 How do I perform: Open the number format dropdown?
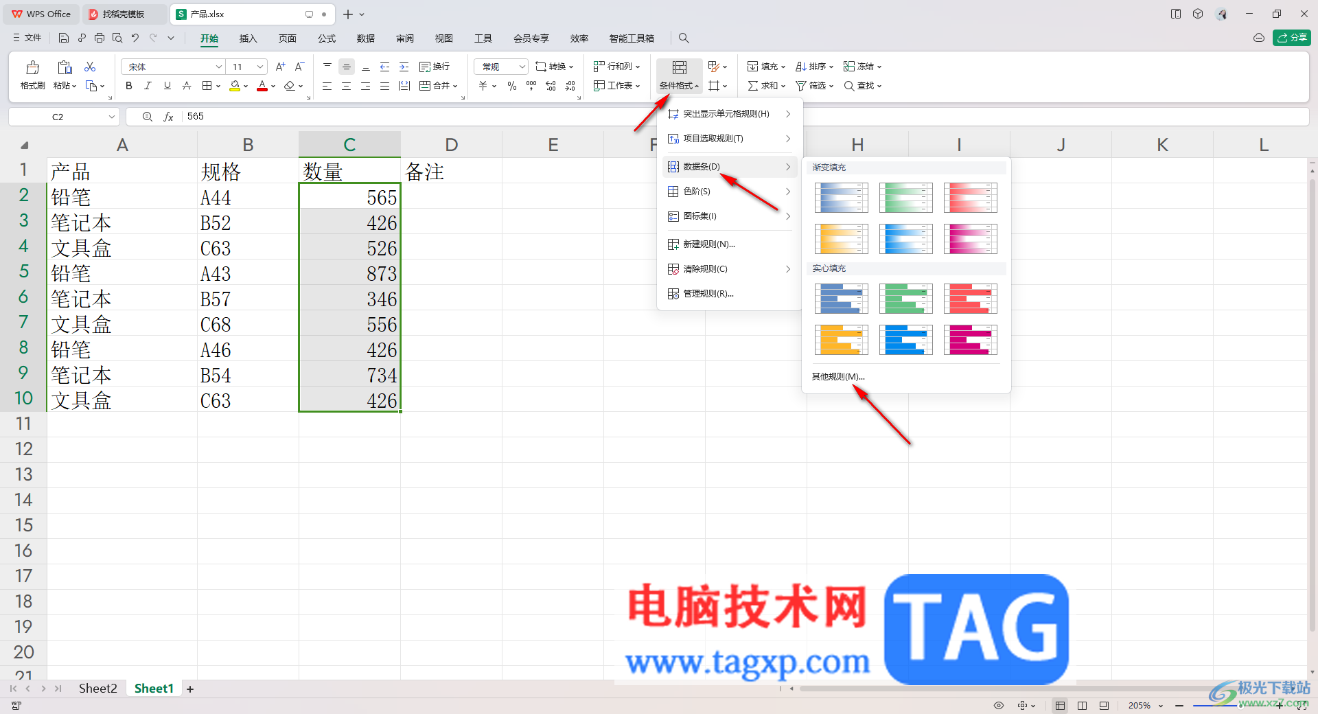pos(522,67)
